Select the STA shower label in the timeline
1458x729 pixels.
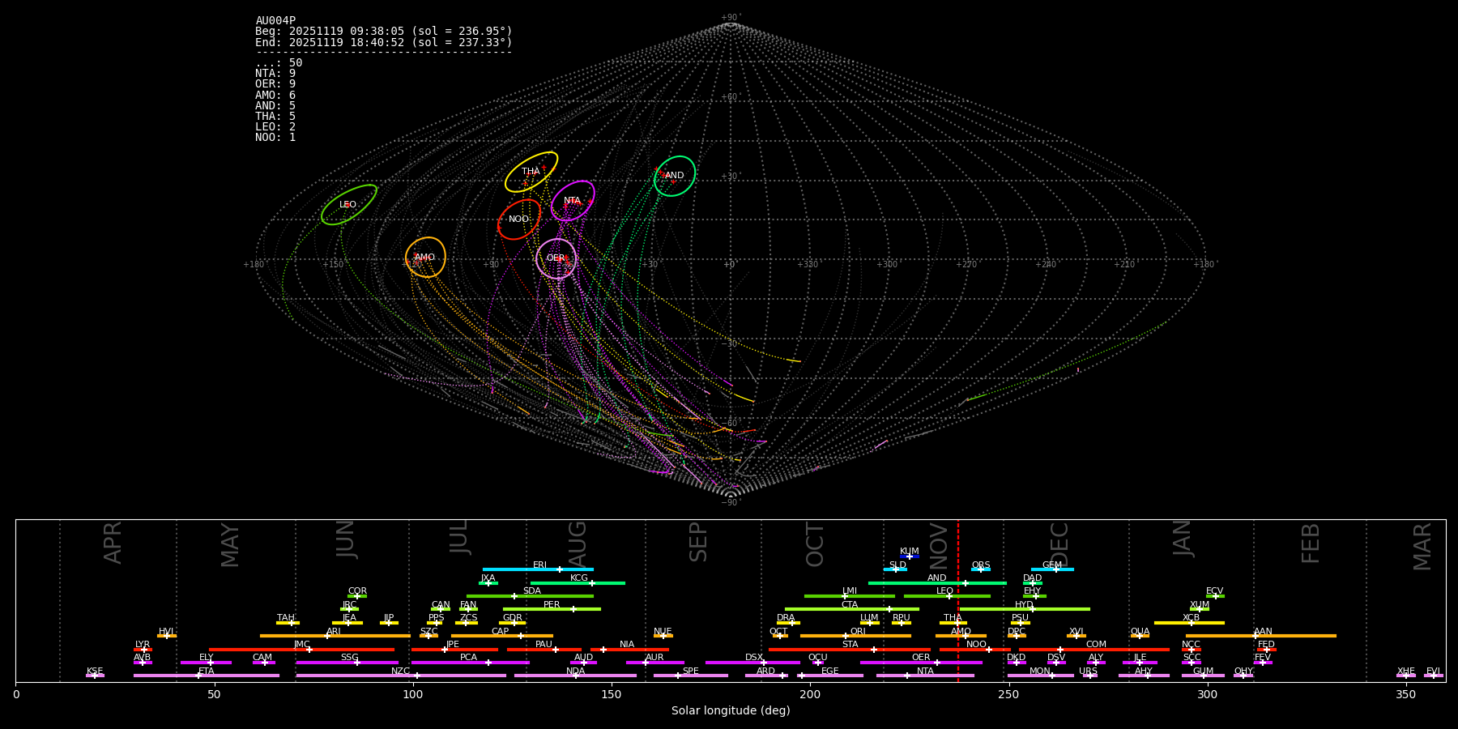pyautogui.click(x=850, y=645)
